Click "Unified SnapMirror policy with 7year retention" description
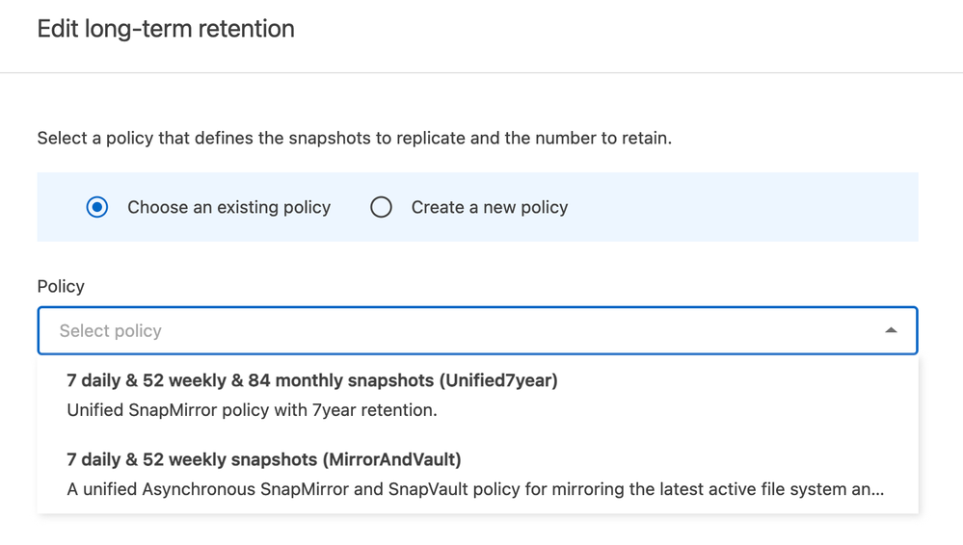Viewport: 963px width, 545px height. click(252, 410)
